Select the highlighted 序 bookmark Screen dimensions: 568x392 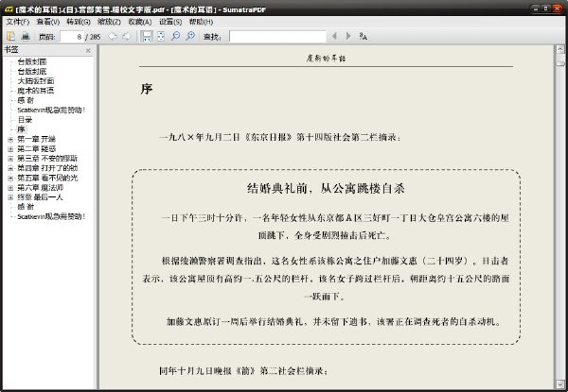[21, 129]
